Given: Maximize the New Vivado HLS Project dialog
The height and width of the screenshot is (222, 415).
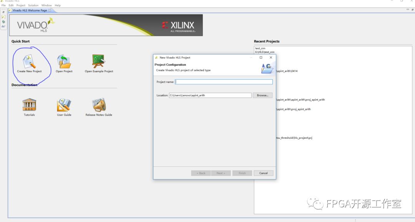Looking at the screenshot, I should (261, 58).
